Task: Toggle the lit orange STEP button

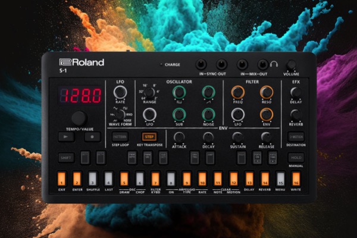Action: point(149,137)
